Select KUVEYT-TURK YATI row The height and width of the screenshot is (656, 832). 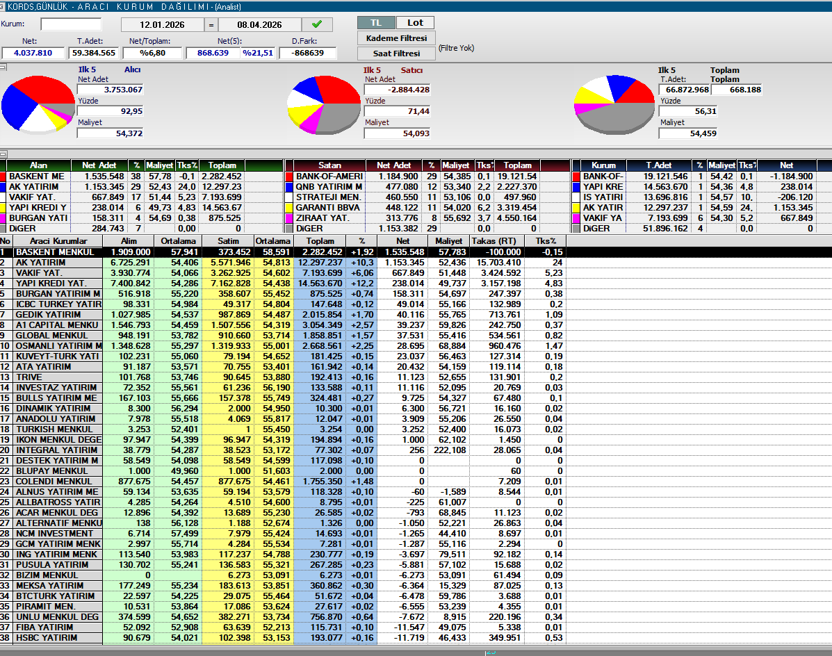[x=283, y=356]
